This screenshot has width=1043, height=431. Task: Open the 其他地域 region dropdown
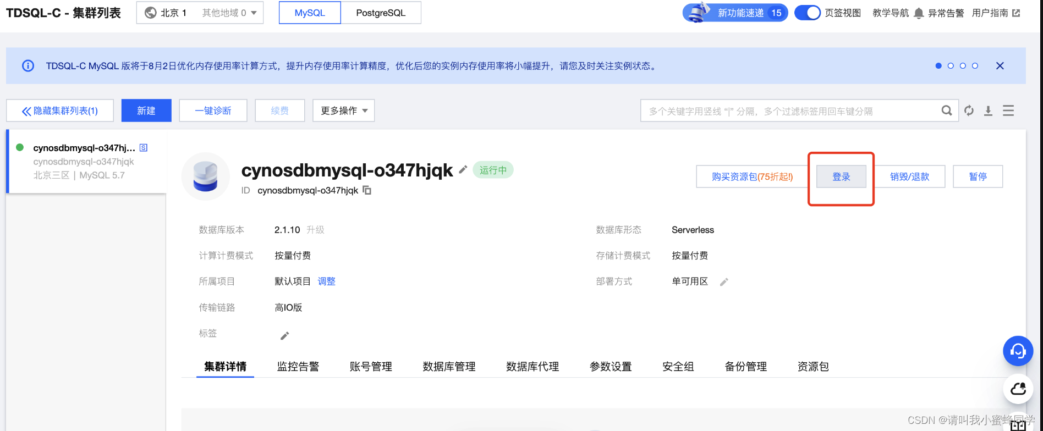(229, 13)
